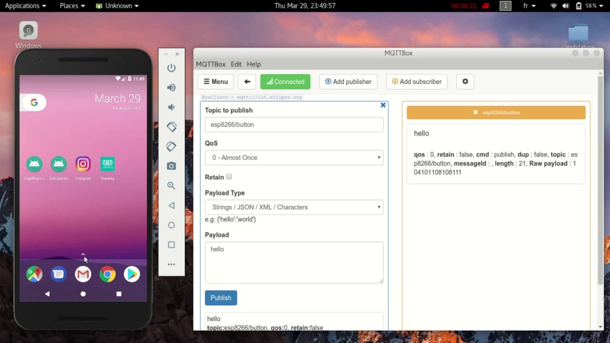This screenshot has width=610, height=343.
Task: Open the fr keyboard layout menu
Action: point(529,6)
